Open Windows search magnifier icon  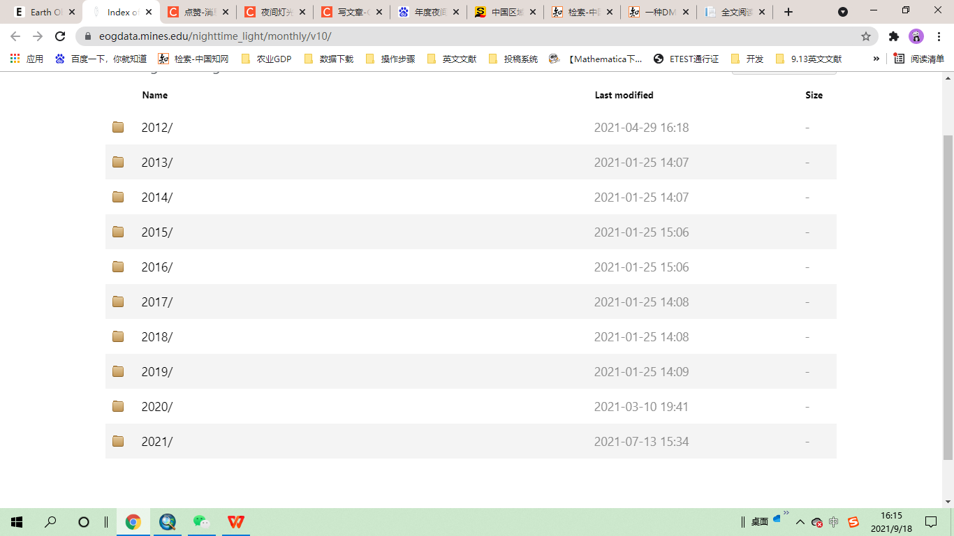tap(50, 522)
